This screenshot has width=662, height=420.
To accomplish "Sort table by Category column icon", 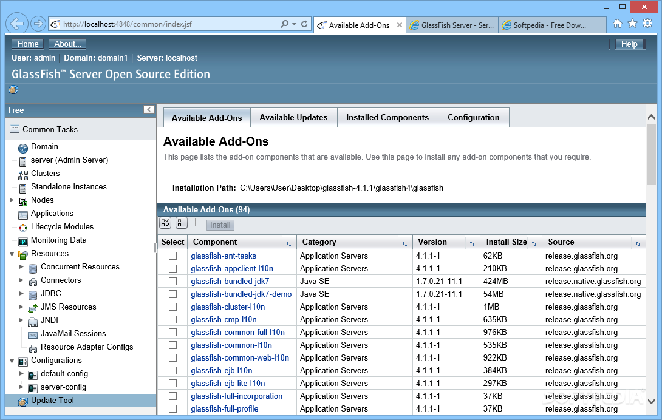I will [x=404, y=243].
